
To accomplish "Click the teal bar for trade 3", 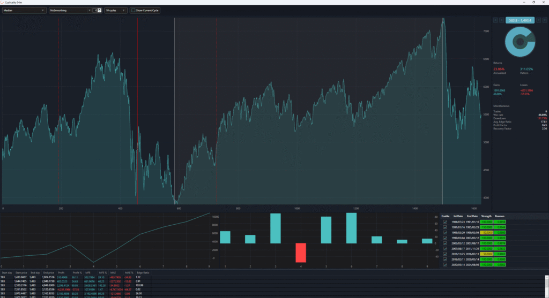I will [276, 228].
